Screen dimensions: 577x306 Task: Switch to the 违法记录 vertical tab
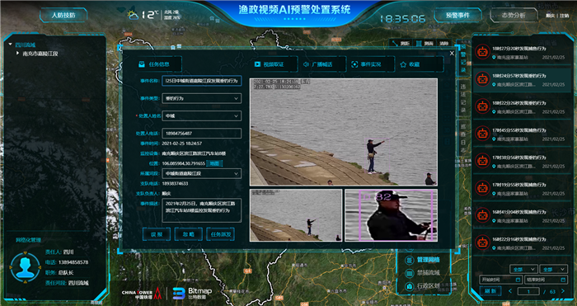click(463, 97)
